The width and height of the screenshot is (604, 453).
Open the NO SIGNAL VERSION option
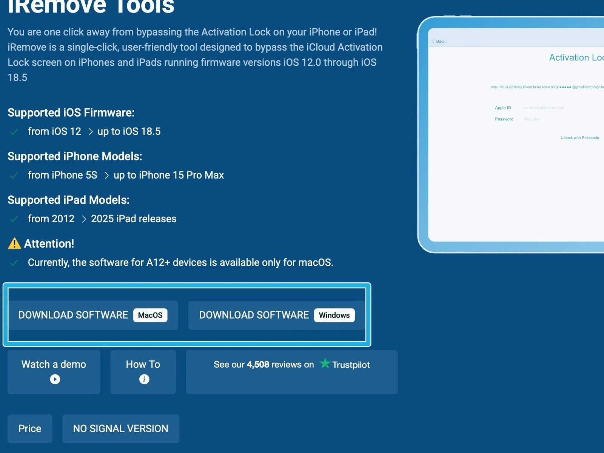pyautogui.click(x=121, y=428)
